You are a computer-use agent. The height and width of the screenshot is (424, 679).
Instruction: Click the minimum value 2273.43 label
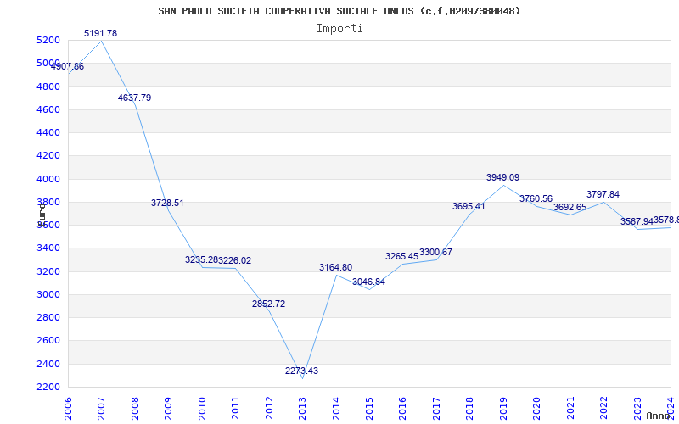[302, 371]
